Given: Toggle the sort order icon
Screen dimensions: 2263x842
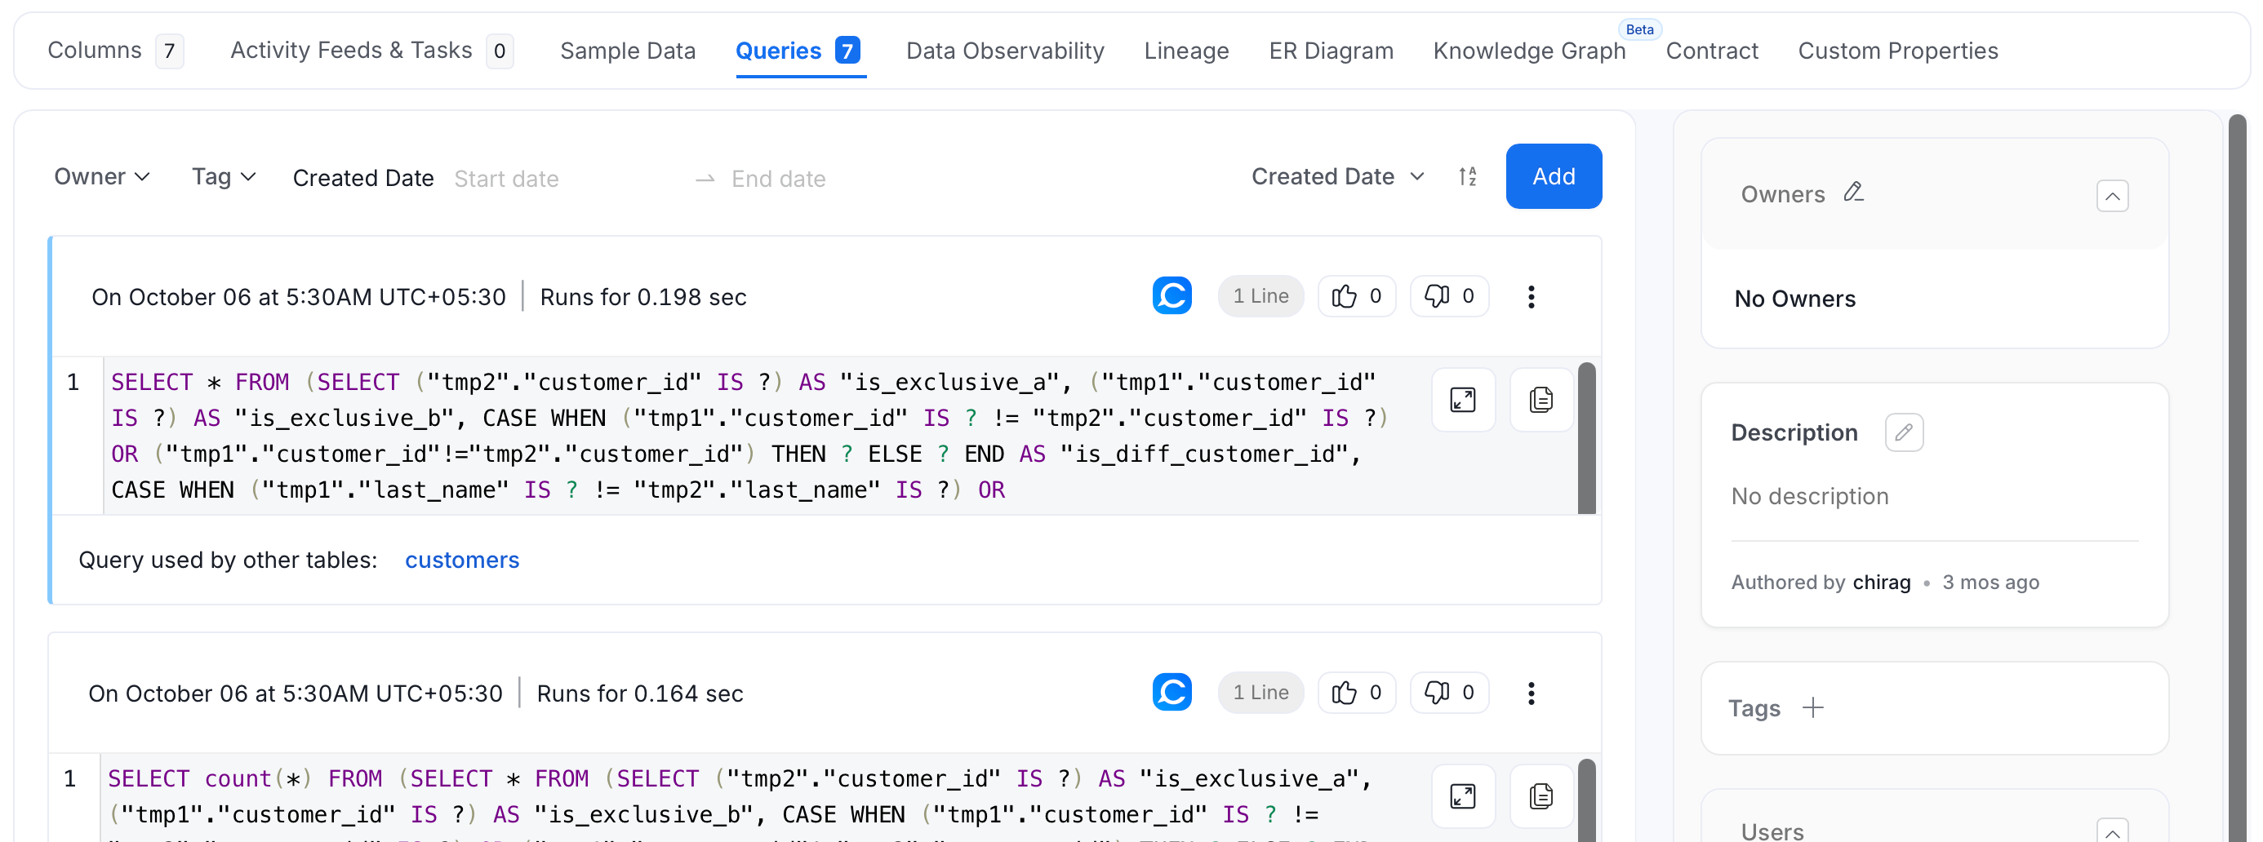Looking at the screenshot, I should coord(1467,176).
